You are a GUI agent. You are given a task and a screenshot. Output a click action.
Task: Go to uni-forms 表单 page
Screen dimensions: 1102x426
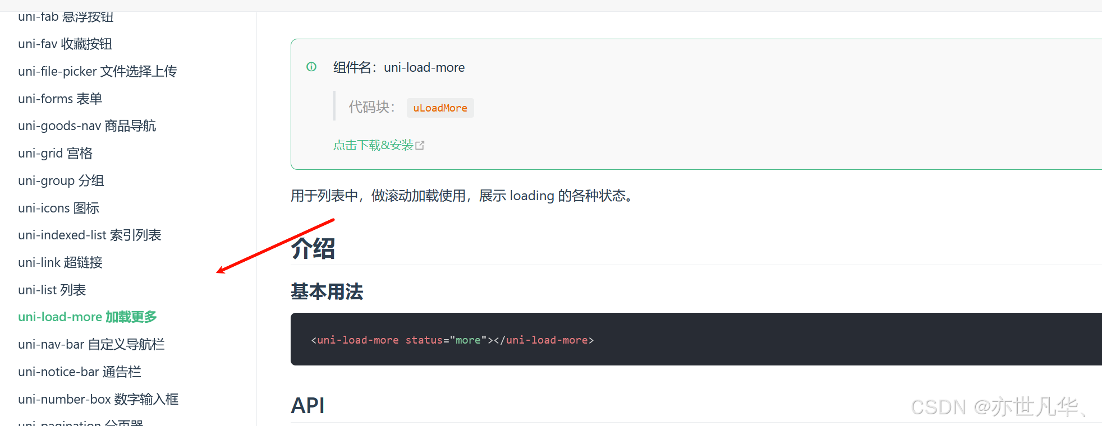[x=60, y=99]
